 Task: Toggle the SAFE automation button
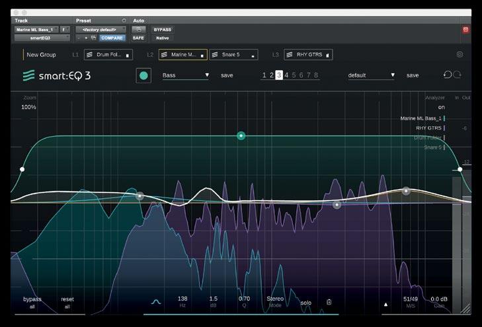(138, 38)
